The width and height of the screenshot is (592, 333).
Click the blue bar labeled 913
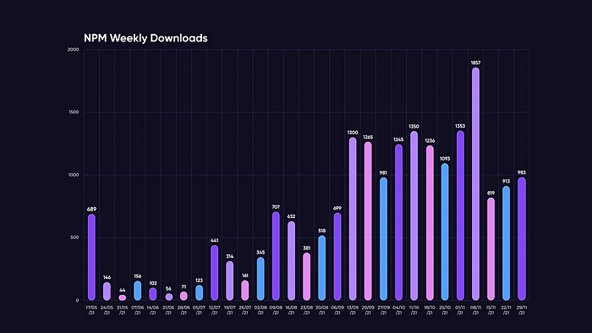coord(507,243)
